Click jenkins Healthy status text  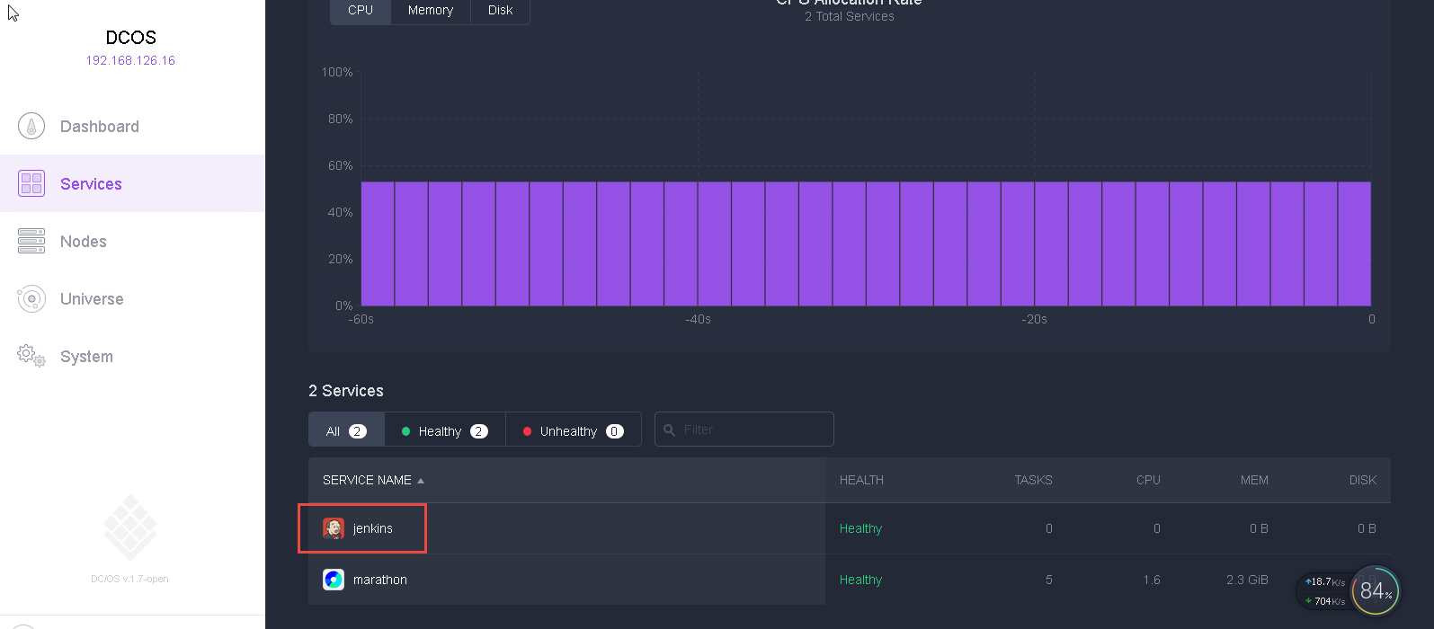click(860, 528)
